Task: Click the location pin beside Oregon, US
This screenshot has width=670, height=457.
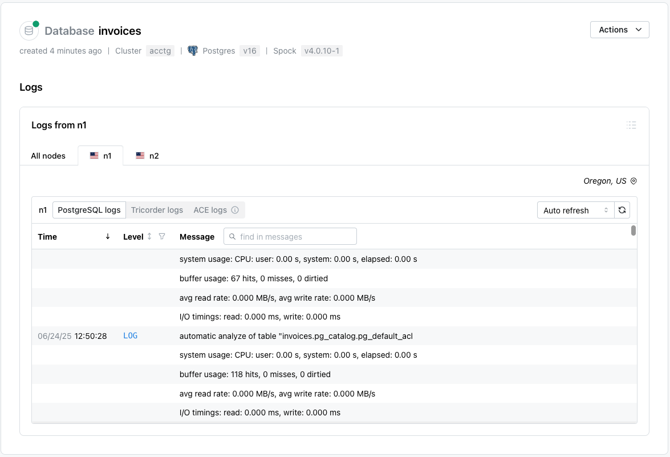Action: tap(634, 181)
